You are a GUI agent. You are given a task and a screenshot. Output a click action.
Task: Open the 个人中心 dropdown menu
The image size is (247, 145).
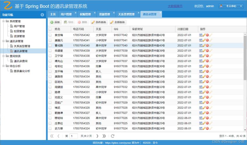click(231, 6)
